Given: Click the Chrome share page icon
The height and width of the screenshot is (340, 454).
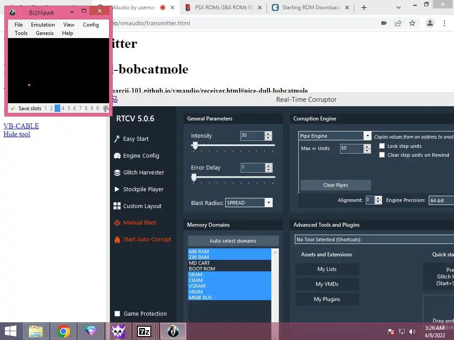Looking at the screenshot, I should click(x=398, y=23).
